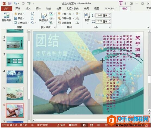The image size is (151, 128).
Task: Click the Undo icon
Action: 15,4
